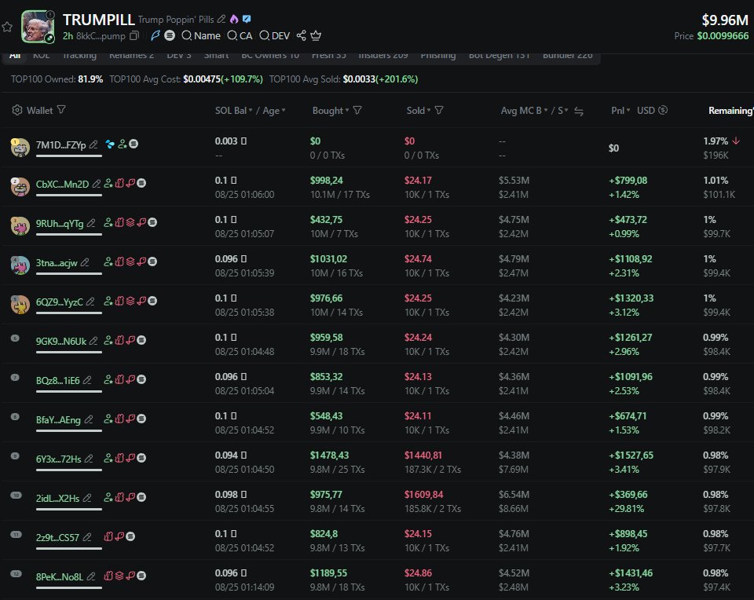Image resolution: width=754 pixels, height=600 pixels.
Task: Edit the Trump Poppin' Pills name with pencil icon
Action: [221, 19]
